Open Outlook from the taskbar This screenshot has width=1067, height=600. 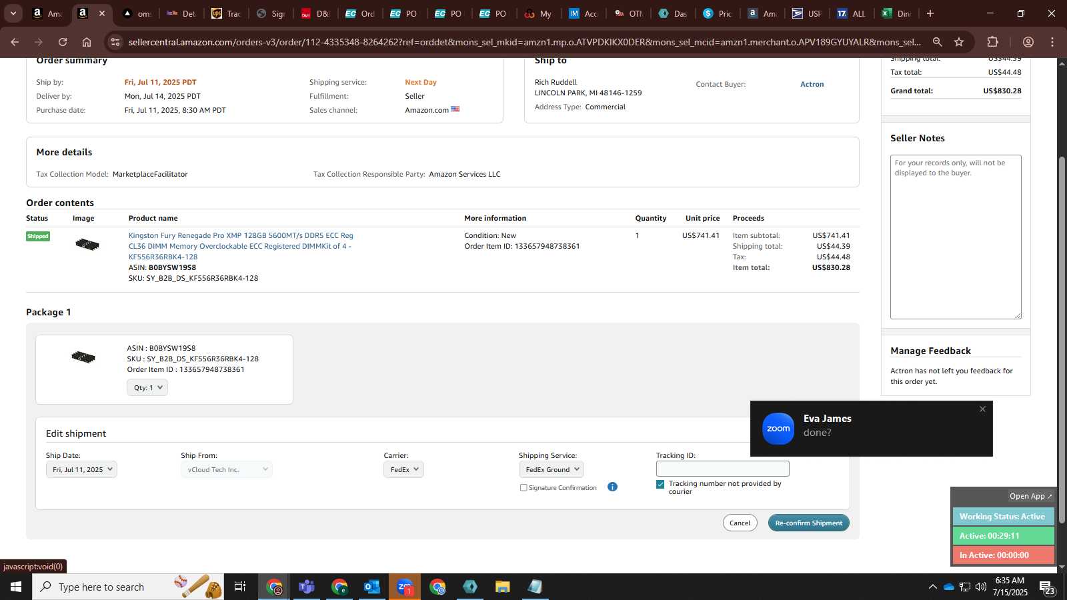tap(372, 587)
